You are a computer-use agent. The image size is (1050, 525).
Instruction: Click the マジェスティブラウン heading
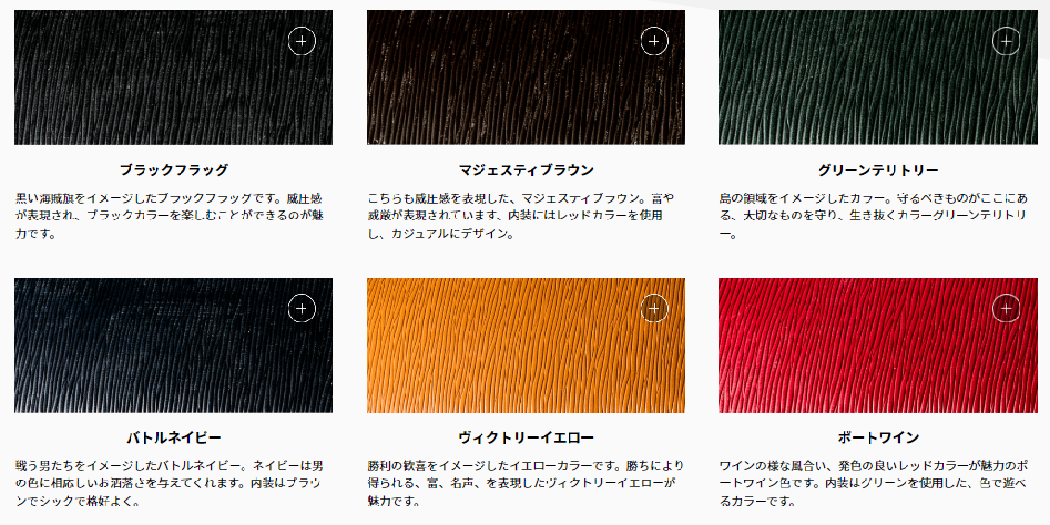click(x=526, y=170)
